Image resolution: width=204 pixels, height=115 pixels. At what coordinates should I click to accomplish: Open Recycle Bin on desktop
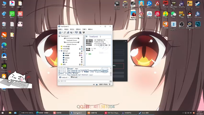pos(4,25)
